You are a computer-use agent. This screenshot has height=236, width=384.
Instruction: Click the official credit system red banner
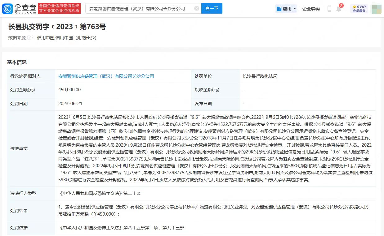point(59,9)
